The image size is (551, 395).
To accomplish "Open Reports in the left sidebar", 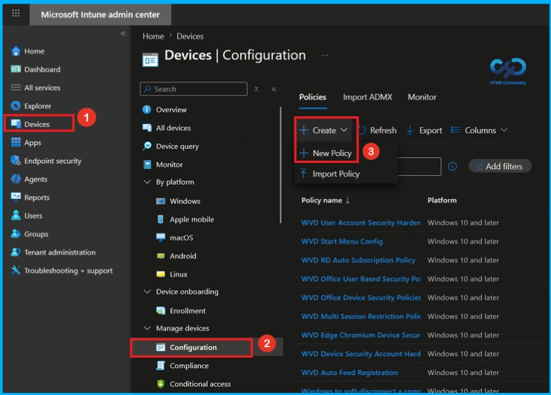I will 37,197.
